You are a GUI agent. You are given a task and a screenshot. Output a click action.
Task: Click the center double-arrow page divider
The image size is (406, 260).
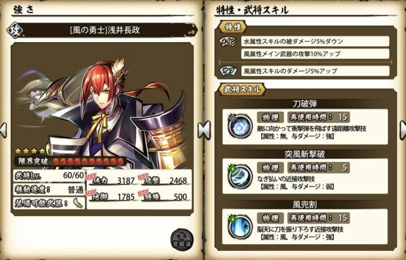pos(204,130)
